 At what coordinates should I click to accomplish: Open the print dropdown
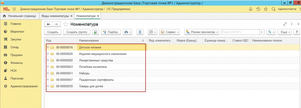click(x=128, y=32)
